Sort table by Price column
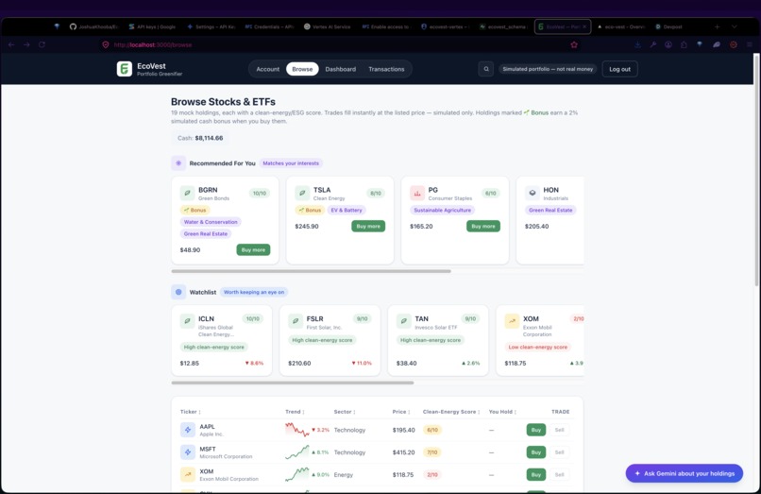Viewport: 761px width, 494px height. (x=401, y=412)
